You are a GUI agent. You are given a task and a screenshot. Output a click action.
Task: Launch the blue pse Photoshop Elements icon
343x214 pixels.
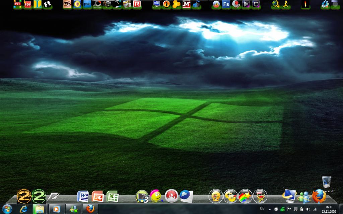(x=87, y=4)
